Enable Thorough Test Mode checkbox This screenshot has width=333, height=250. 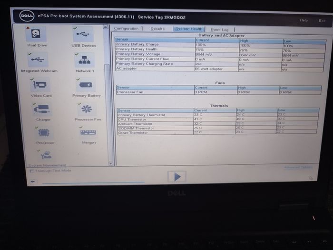pyautogui.click(x=32, y=171)
